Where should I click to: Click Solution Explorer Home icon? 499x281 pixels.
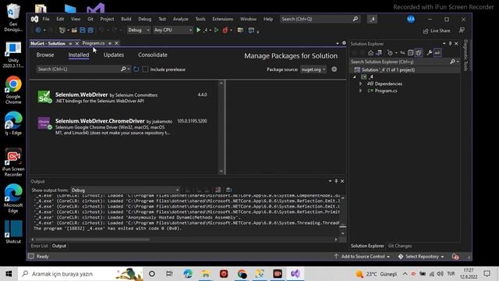tap(371, 53)
